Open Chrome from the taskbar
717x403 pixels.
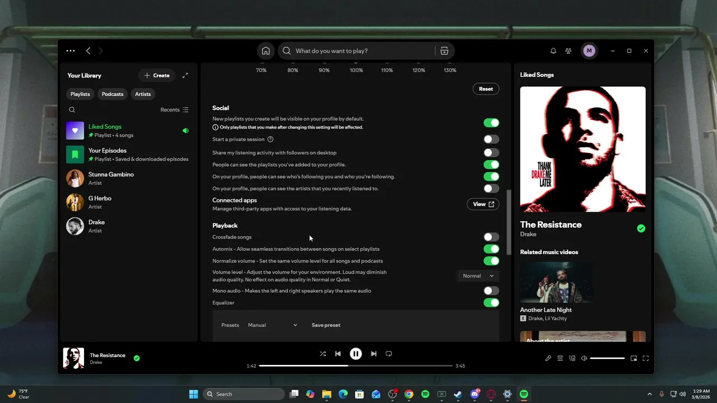(x=409, y=394)
